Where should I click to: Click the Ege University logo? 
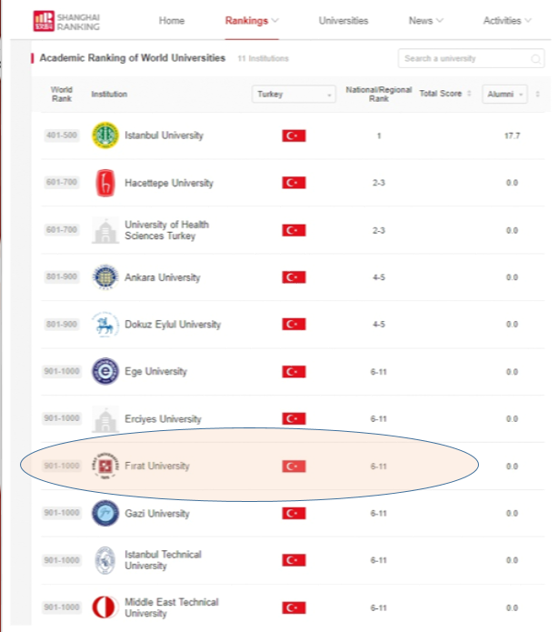[x=105, y=371]
